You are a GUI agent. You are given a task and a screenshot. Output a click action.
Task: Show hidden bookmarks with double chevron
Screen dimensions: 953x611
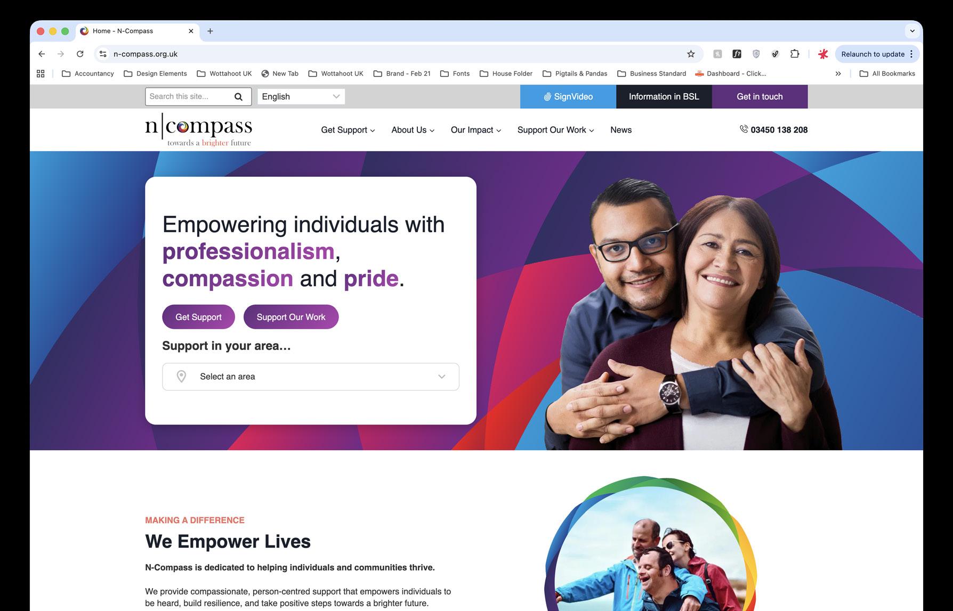point(838,74)
